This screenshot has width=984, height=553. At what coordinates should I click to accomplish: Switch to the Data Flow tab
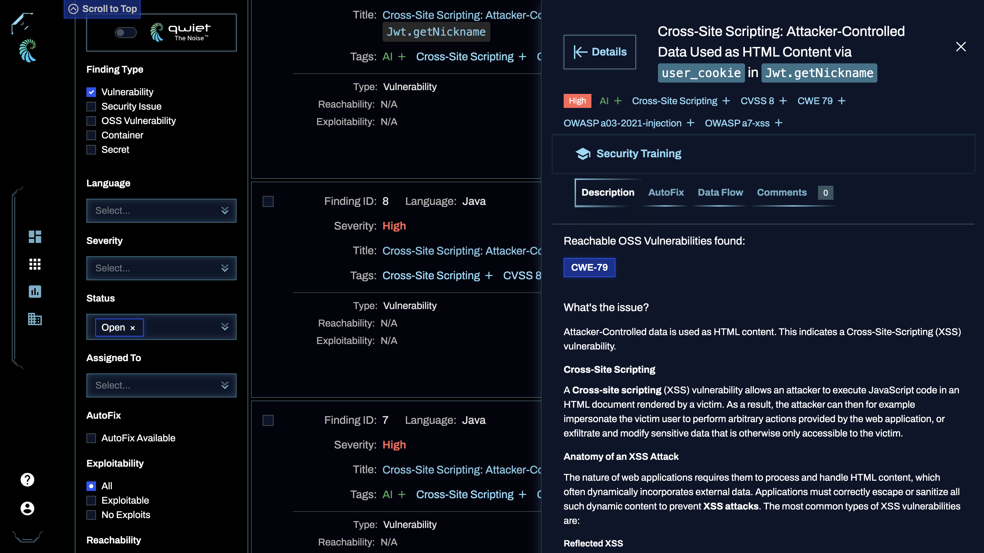click(720, 193)
